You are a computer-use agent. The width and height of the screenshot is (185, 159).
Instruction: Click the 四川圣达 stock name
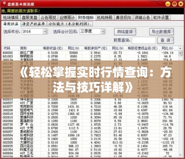point(27,146)
